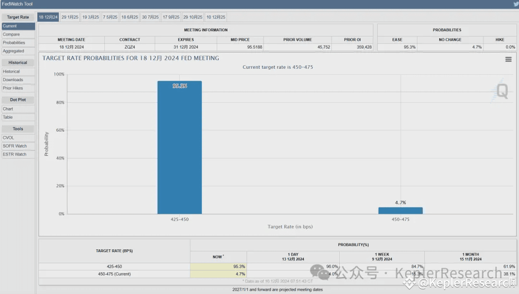519x294 pixels.
Task: Open the SOFR Watch tool
Action: tap(18, 146)
